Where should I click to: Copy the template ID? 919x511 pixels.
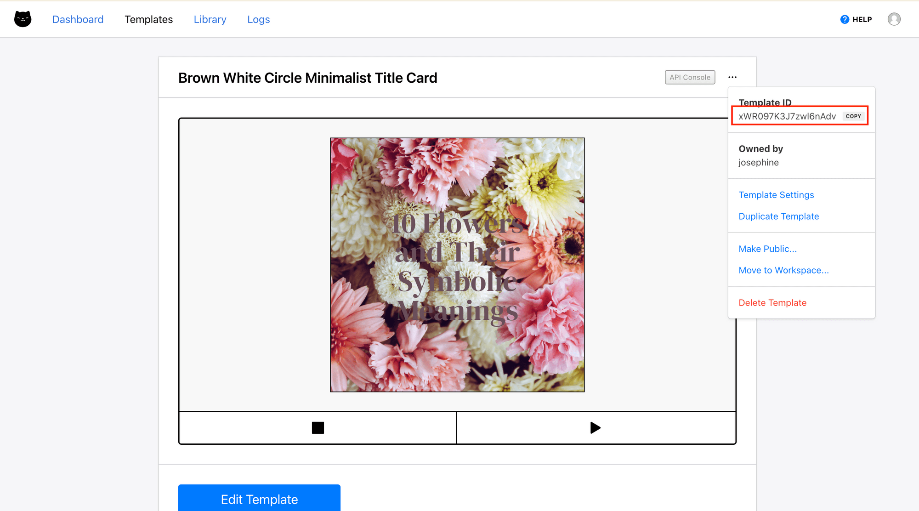coord(853,116)
